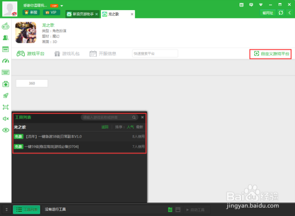The image size is (295, 216).
Task: Click the 返回 link in the tool list
Action: pos(105,127)
